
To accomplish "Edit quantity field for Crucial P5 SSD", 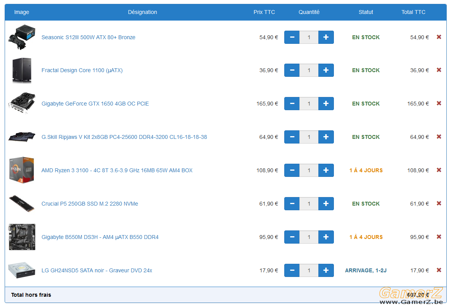I will click(309, 204).
